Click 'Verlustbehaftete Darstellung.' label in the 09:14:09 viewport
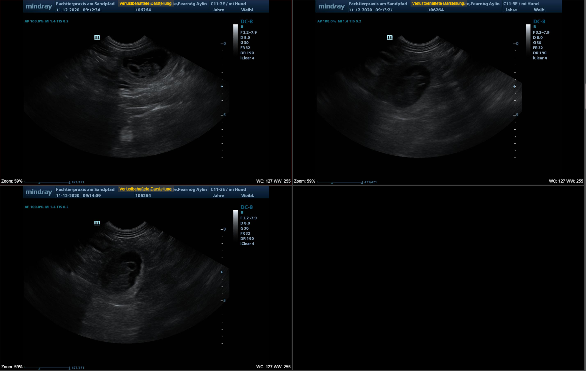The height and width of the screenshot is (371, 586). tap(146, 189)
